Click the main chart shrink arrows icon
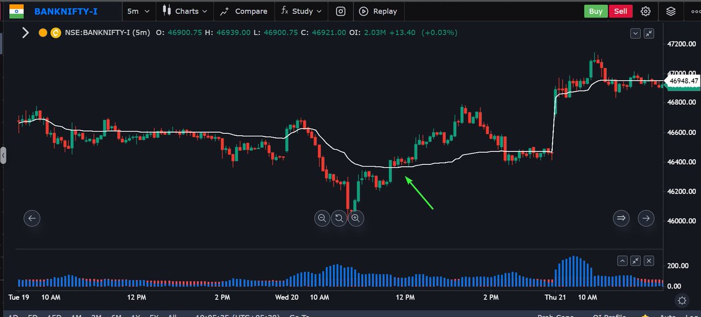The image size is (701, 317). click(x=649, y=34)
